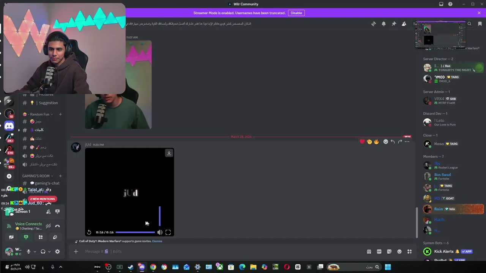The height and width of the screenshot is (273, 486).
Task: Collapse the GAMING'S ROOM category
Action: coord(38,176)
